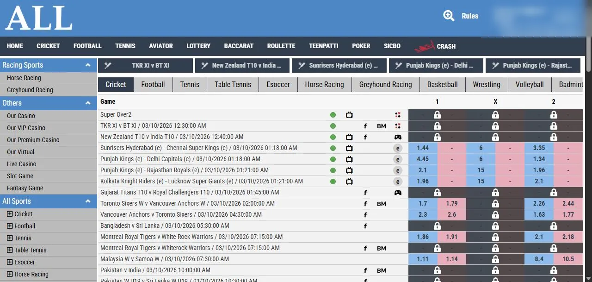The width and height of the screenshot is (592, 282).
Task: Collapse the All Sports sidebar section
Action: click(88, 201)
